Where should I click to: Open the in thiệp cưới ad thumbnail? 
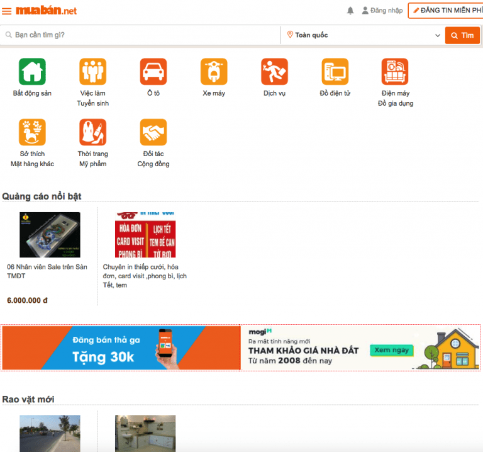click(145, 235)
